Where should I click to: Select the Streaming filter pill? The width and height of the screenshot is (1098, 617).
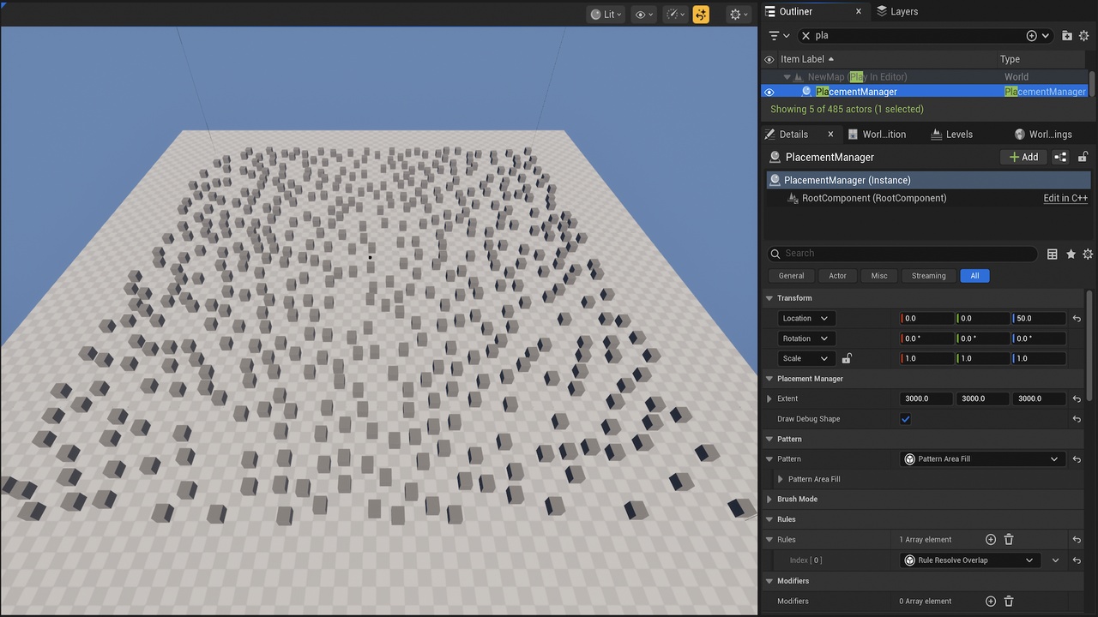(x=928, y=276)
